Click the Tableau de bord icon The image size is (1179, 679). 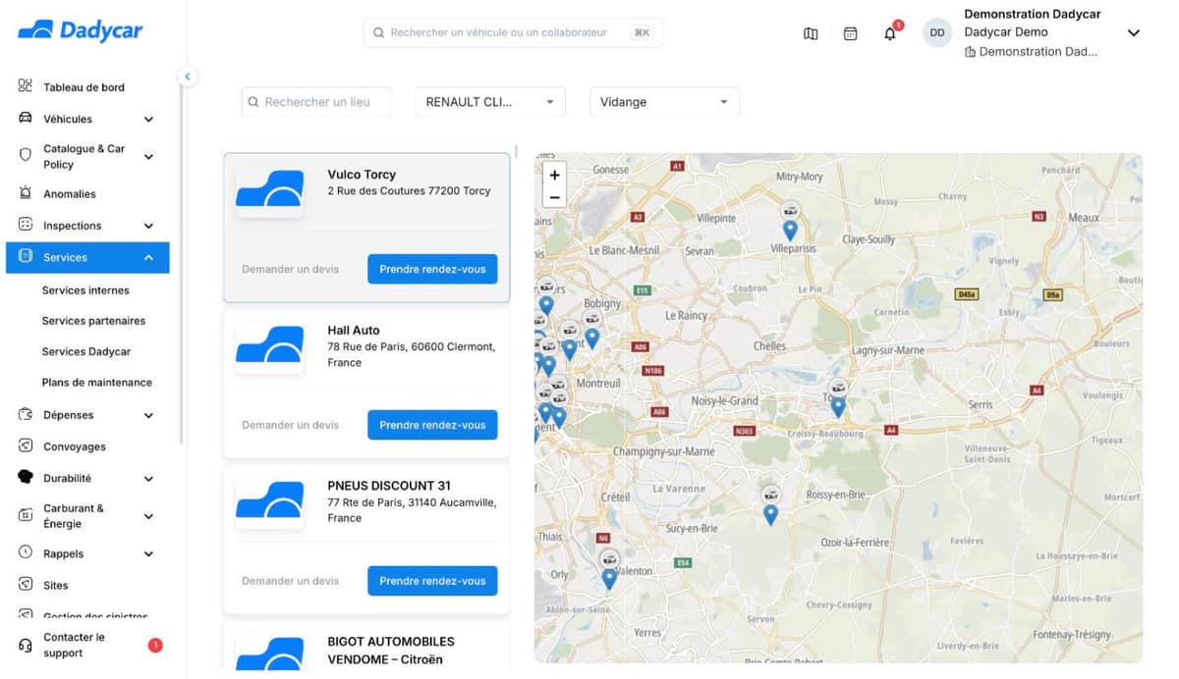[x=26, y=86]
